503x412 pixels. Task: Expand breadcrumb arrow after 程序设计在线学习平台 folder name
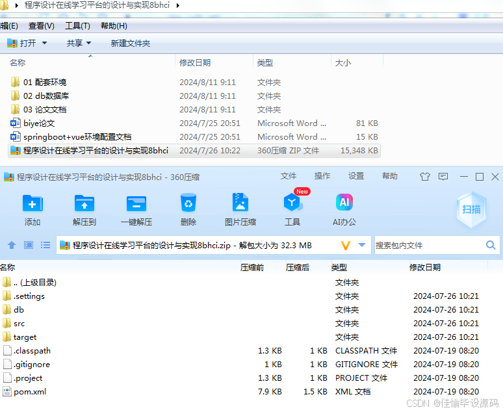(x=177, y=5)
